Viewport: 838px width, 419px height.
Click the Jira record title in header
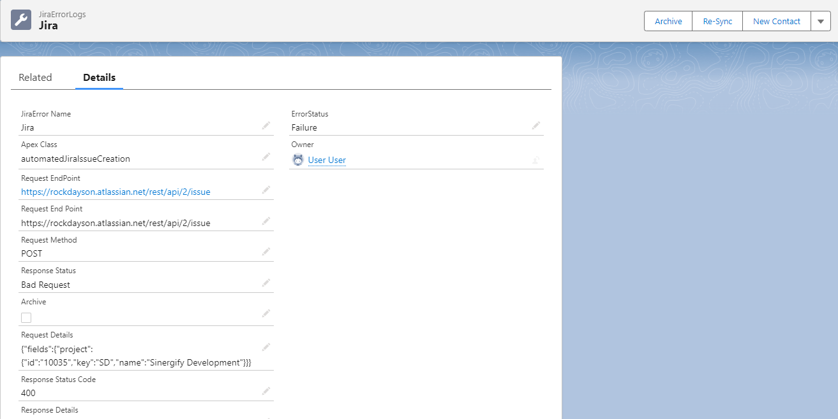(x=49, y=25)
